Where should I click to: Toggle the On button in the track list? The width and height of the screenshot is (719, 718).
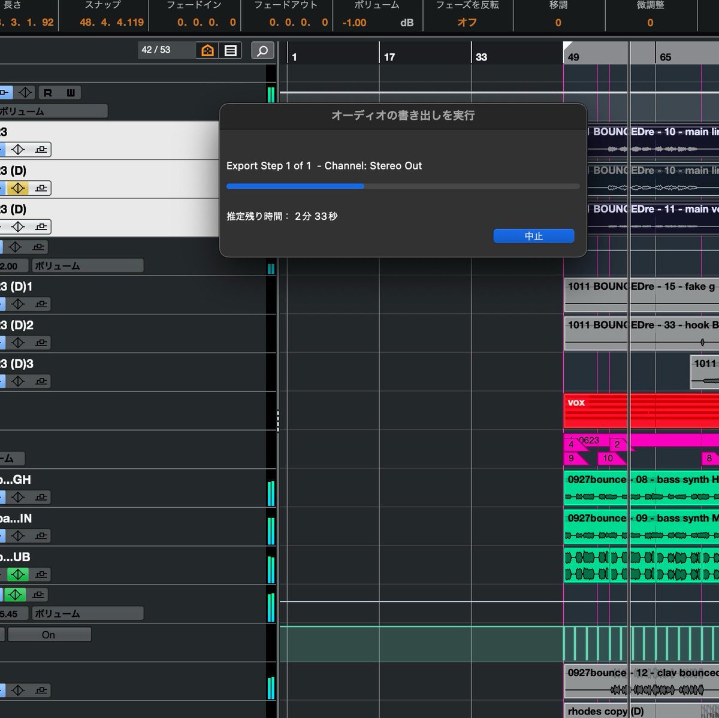pos(49,635)
